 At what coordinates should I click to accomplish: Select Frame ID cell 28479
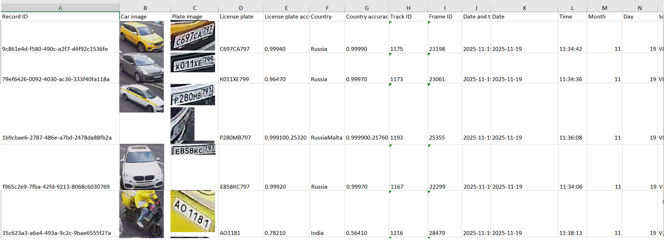pyautogui.click(x=445, y=214)
